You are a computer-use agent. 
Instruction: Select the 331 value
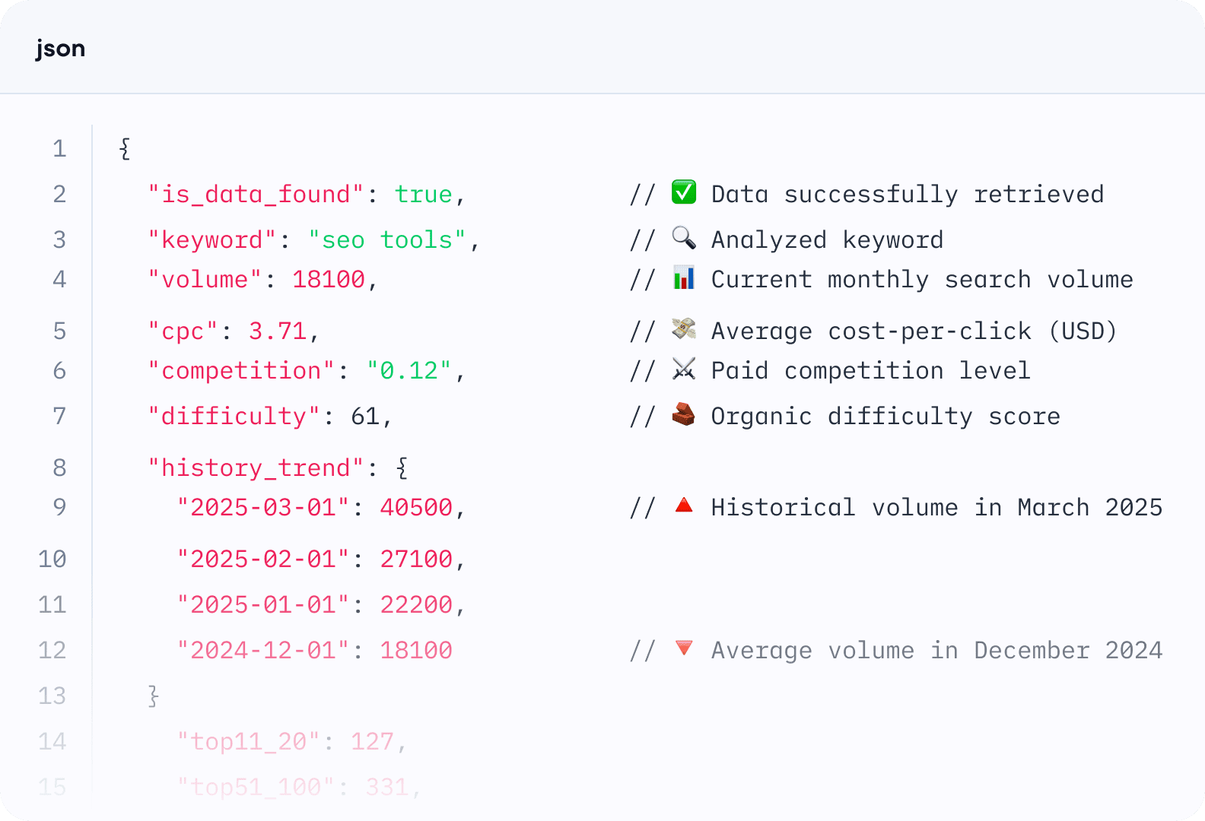pos(387,788)
